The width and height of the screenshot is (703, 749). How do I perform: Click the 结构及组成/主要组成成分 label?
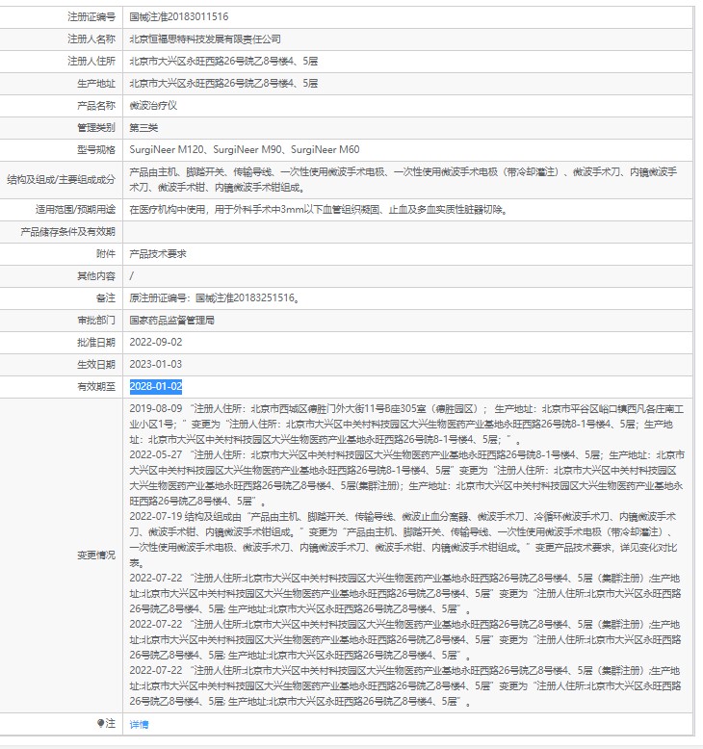point(62,180)
